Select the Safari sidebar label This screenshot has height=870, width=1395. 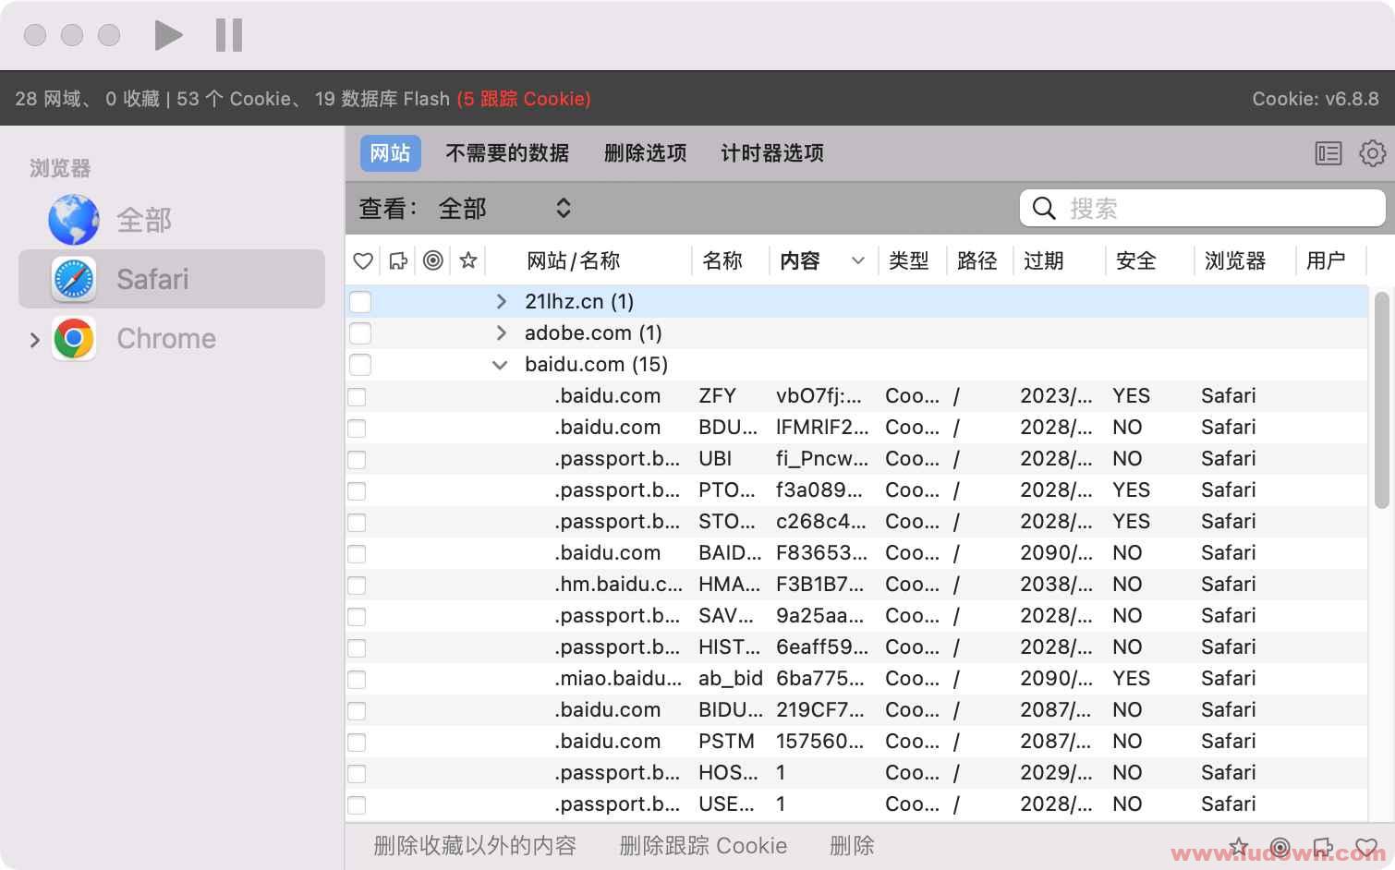[x=152, y=279]
